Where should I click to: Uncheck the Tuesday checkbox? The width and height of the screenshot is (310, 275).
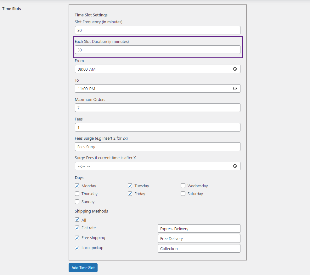(x=130, y=186)
